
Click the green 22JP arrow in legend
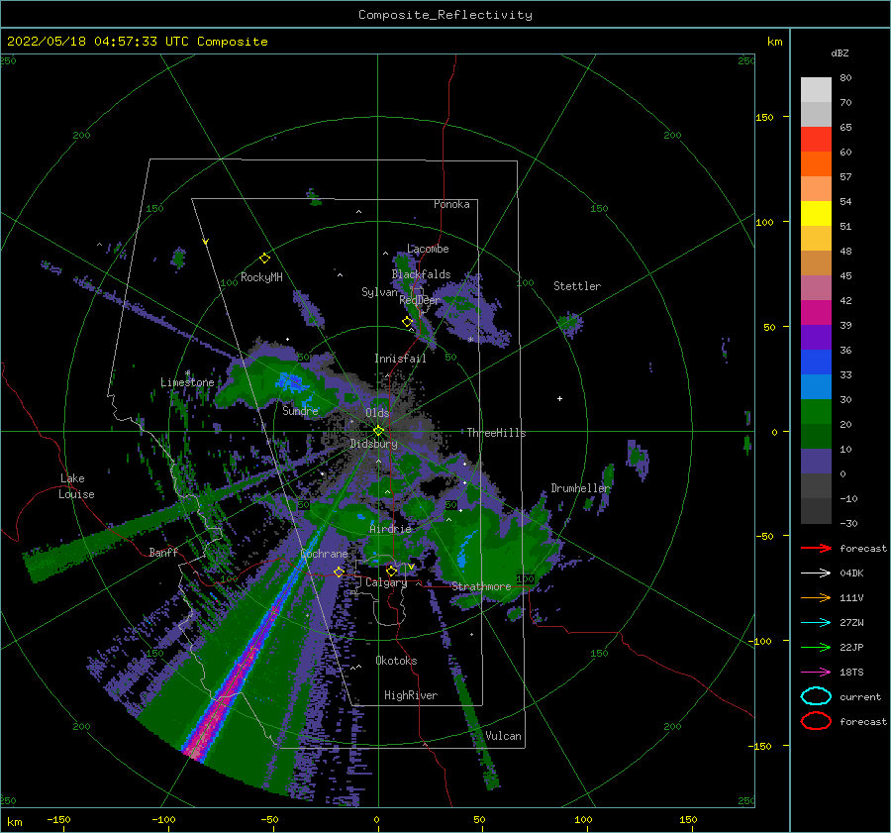pyautogui.click(x=816, y=647)
